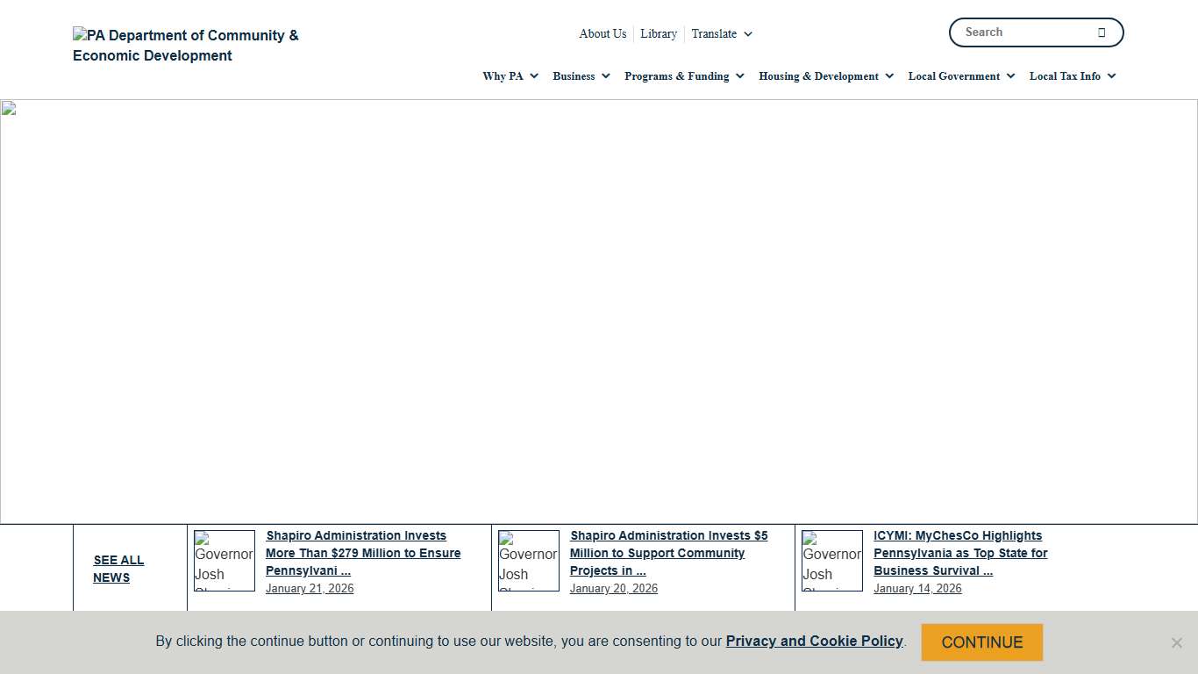
Task: Click the CONTINUE cookie consent button
Action: click(981, 642)
